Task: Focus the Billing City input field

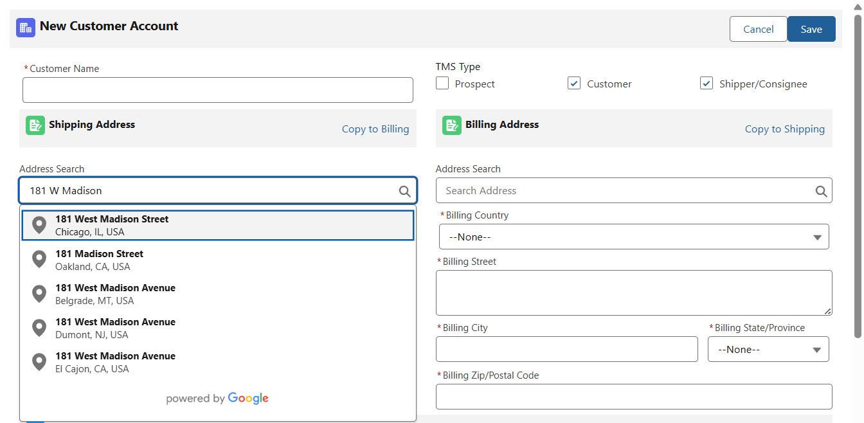Action: coord(567,349)
